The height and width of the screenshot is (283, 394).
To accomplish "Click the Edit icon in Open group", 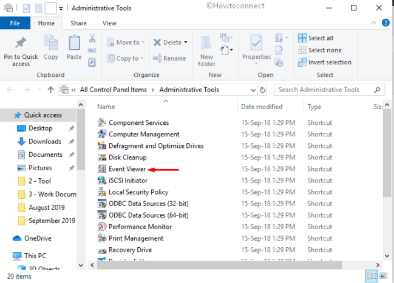I will pyautogui.click(x=279, y=50).
